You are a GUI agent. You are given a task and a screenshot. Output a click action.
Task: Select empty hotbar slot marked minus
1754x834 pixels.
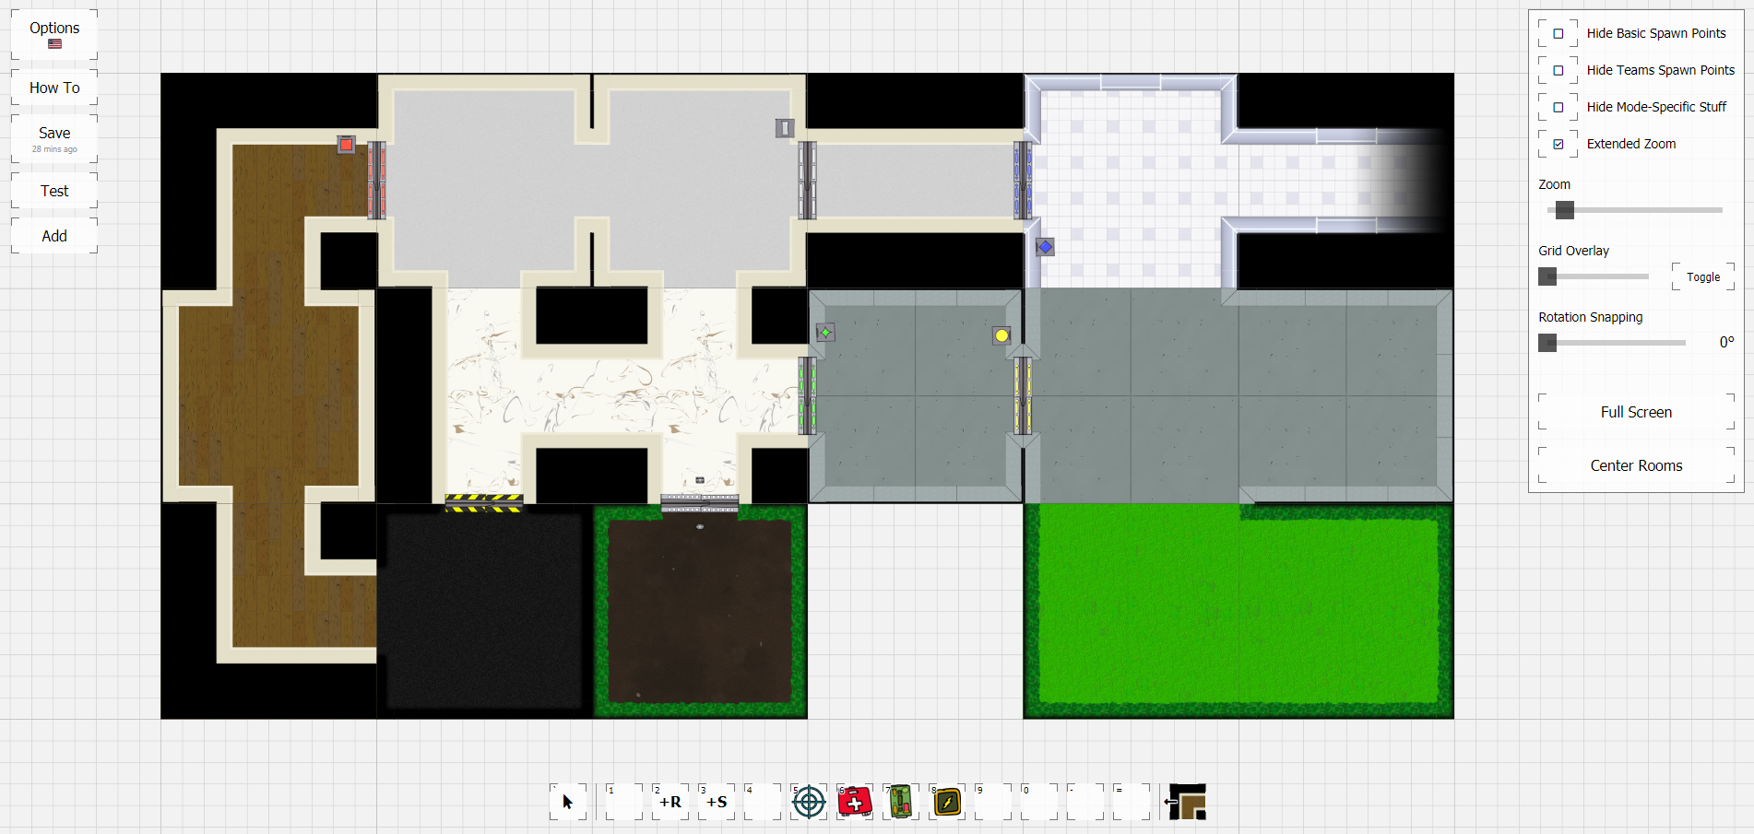(1085, 802)
